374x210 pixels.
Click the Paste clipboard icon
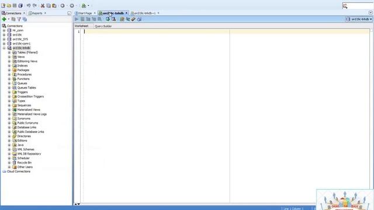[54, 5]
